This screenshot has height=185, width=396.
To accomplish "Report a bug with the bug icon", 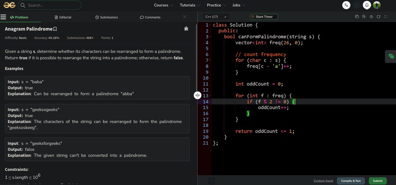I will (x=186, y=29).
